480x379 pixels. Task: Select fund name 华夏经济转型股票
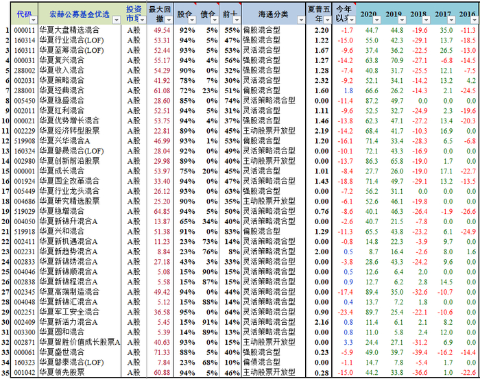pyautogui.click(x=69, y=131)
